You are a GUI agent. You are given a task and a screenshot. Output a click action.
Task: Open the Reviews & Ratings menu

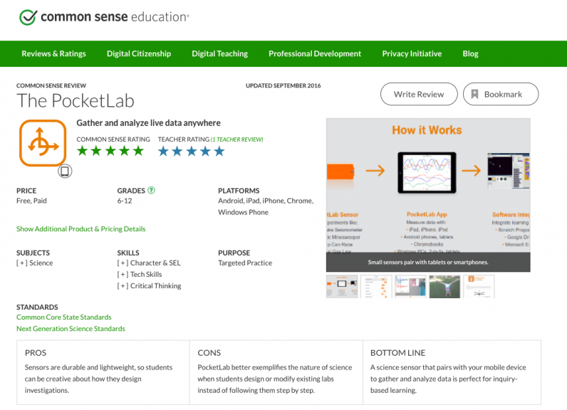click(53, 53)
